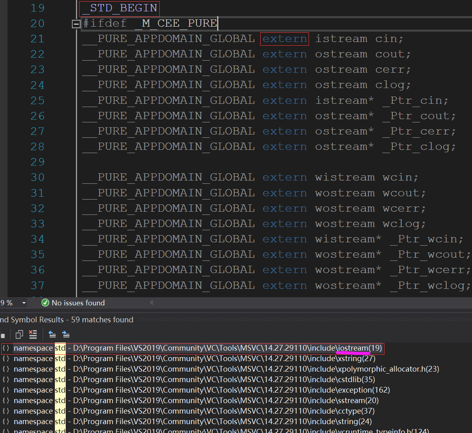Click _M_CEE_PURE macro on line 20

pyautogui.click(x=176, y=23)
